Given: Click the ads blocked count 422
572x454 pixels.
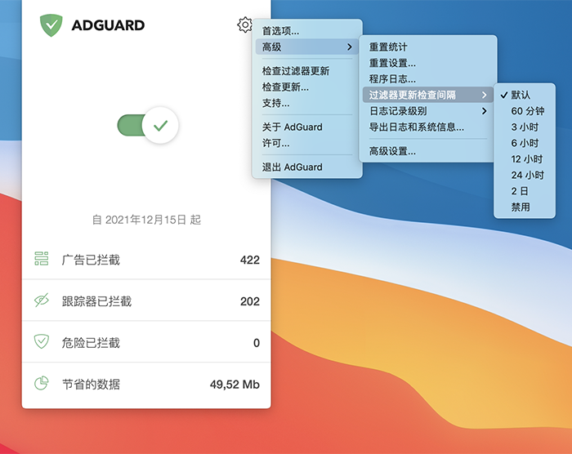Looking at the screenshot, I should [250, 260].
